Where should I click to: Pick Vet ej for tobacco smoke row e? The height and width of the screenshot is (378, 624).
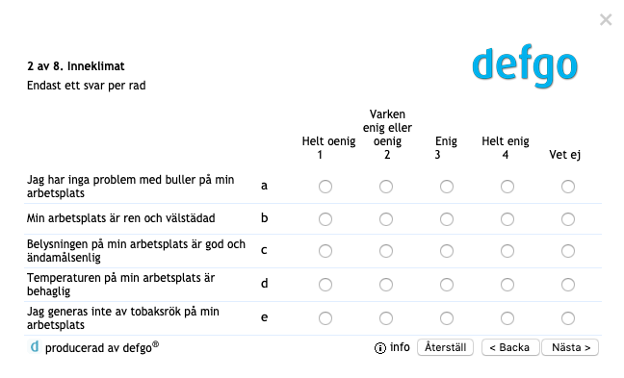(568, 318)
